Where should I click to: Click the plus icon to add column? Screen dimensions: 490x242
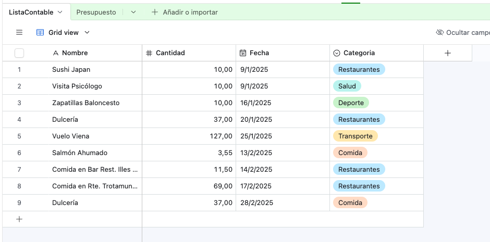point(447,53)
